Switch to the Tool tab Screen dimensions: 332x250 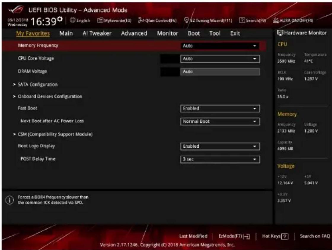pyautogui.click(x=215, y=33)
